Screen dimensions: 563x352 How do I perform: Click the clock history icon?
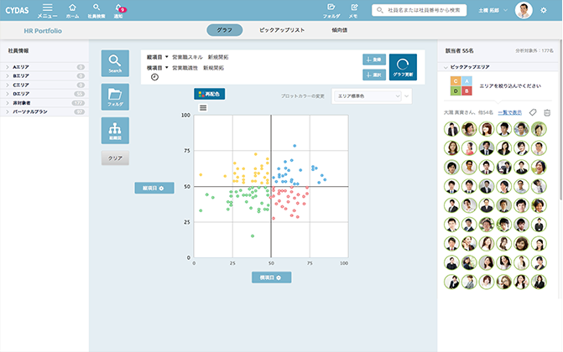[x=154, y=77]
